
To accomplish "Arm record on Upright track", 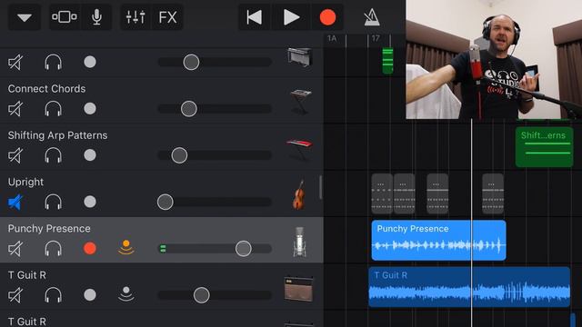I will (90, 202).
